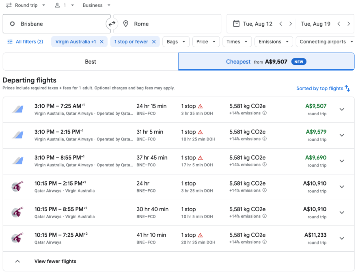Open the Connecting airports filter dropdown

[x=326, y=41]
